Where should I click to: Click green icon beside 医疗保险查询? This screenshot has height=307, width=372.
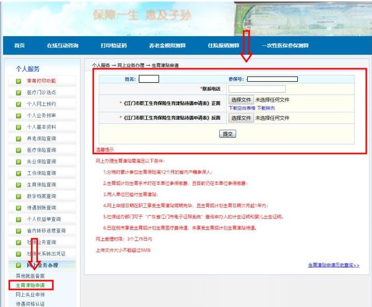point(19,150)
